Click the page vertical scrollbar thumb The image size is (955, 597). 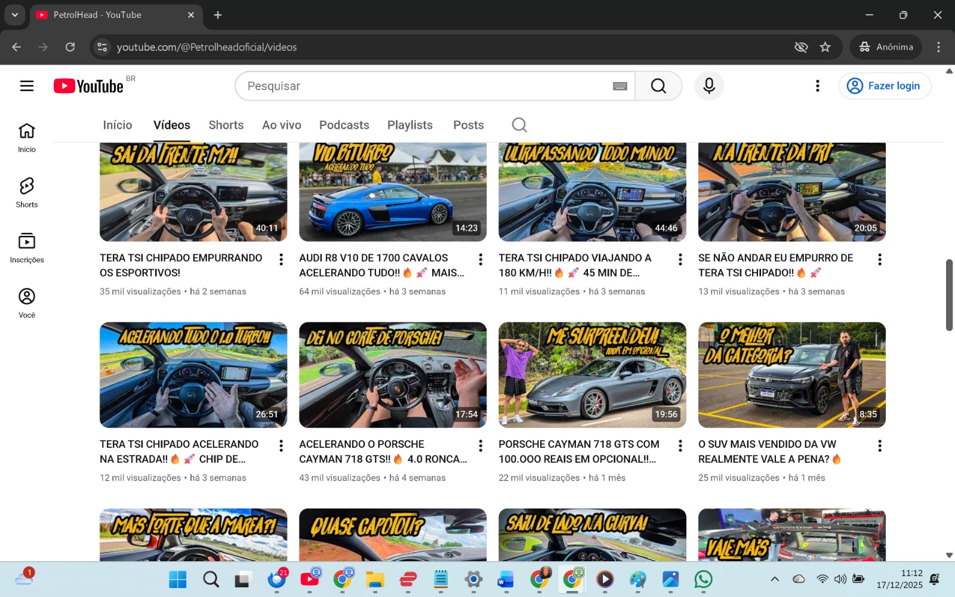click(949, 295)
